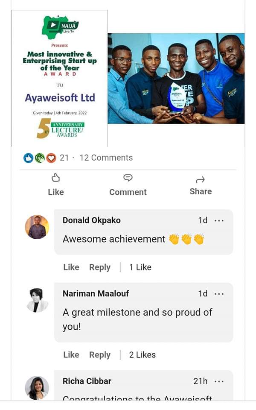Viewport: 256px width, 410px height.
Task: Open Richa Cibbar's profile avatar
Action: coord(37,387)
